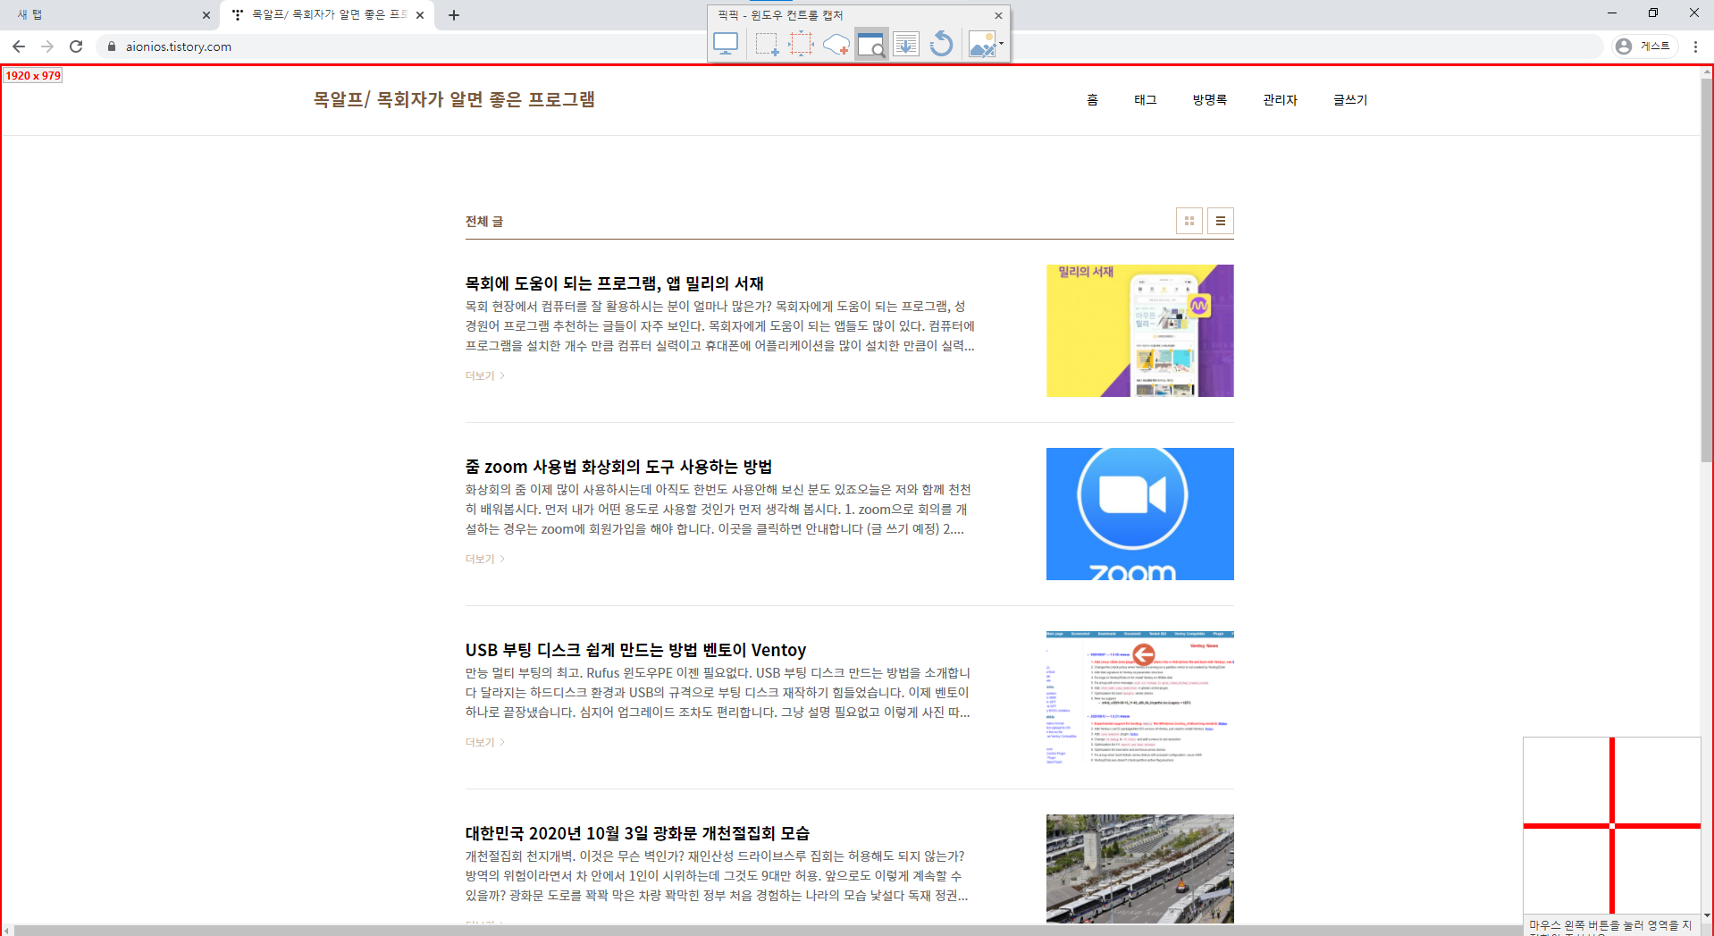Click the '전체 글' heading

point(484,222)
